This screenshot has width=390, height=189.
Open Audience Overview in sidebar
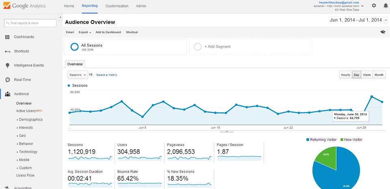(24, 103)
